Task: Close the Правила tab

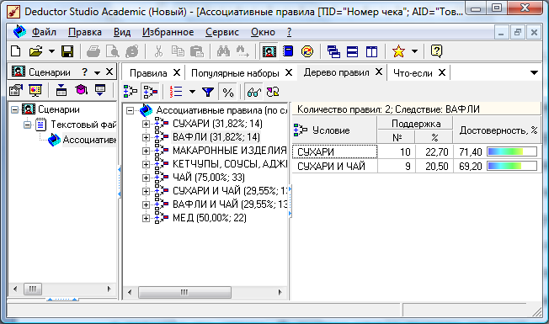Action: pos(177,72)
